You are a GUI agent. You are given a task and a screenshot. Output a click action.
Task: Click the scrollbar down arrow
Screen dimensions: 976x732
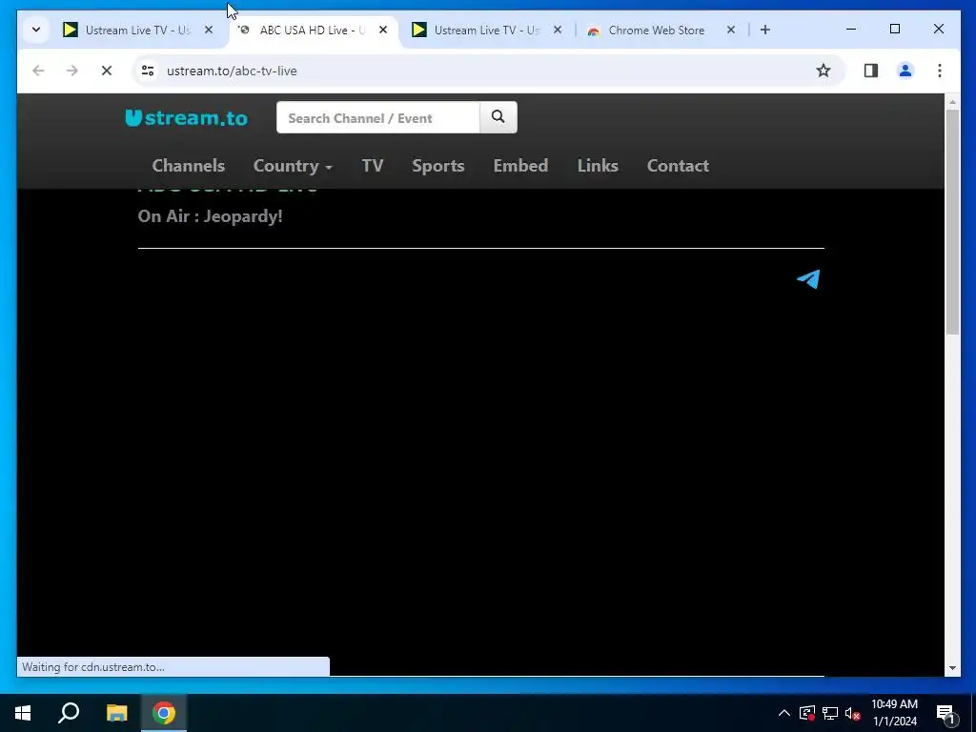pyautogui.click(x=952, y=668)
